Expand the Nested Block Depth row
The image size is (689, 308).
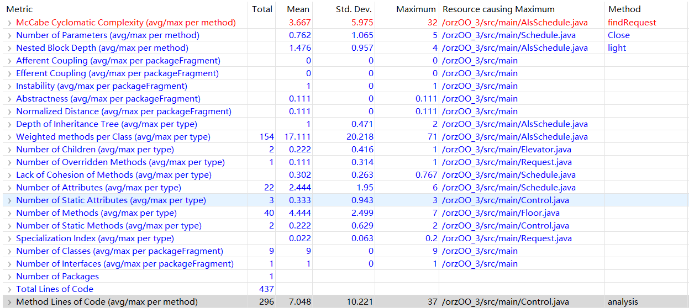[9, 48]
